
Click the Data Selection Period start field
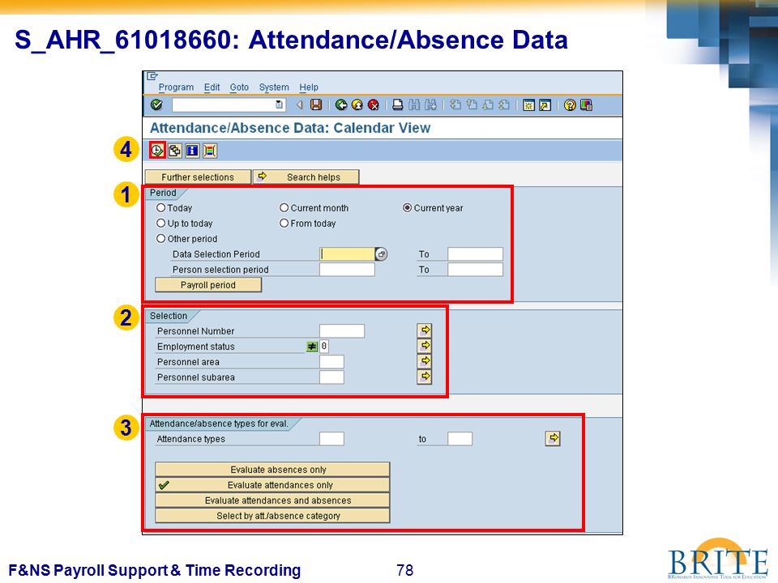click(x=347, y=253)
